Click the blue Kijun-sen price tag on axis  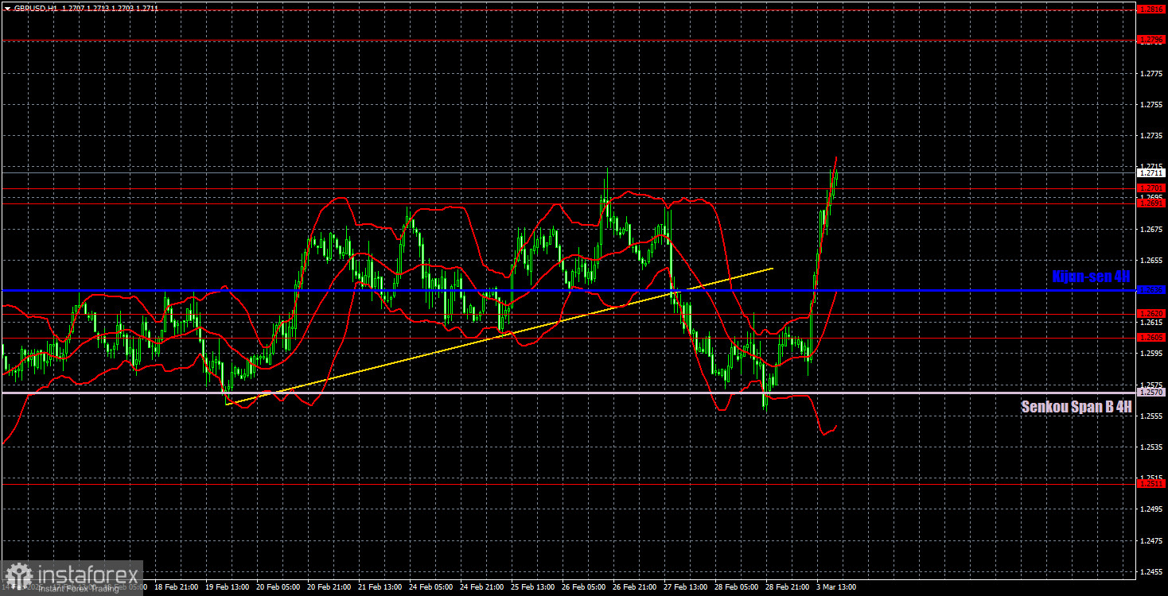(1151, 290)
